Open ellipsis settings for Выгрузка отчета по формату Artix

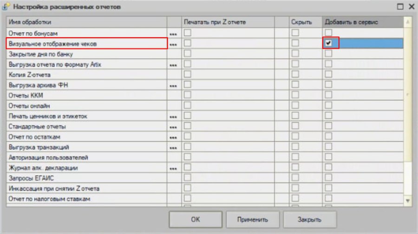pyautogui.click(x=173, y=65)
